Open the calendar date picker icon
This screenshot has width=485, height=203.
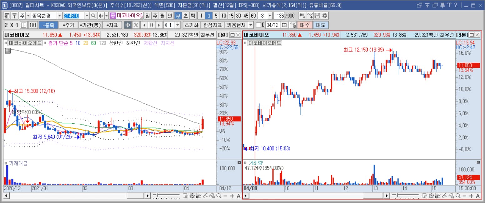[x=285, y=25]
